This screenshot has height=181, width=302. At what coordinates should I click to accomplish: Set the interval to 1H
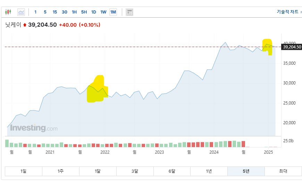coord(74,12)
